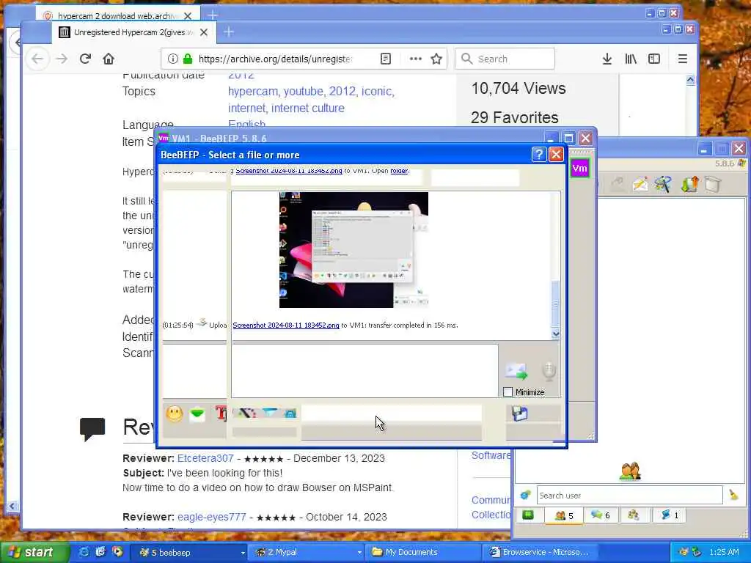The image size is (751, 563).
Task: Click the send file icon with green arrow
Action: pyautogui.click(x=516, y=372)
